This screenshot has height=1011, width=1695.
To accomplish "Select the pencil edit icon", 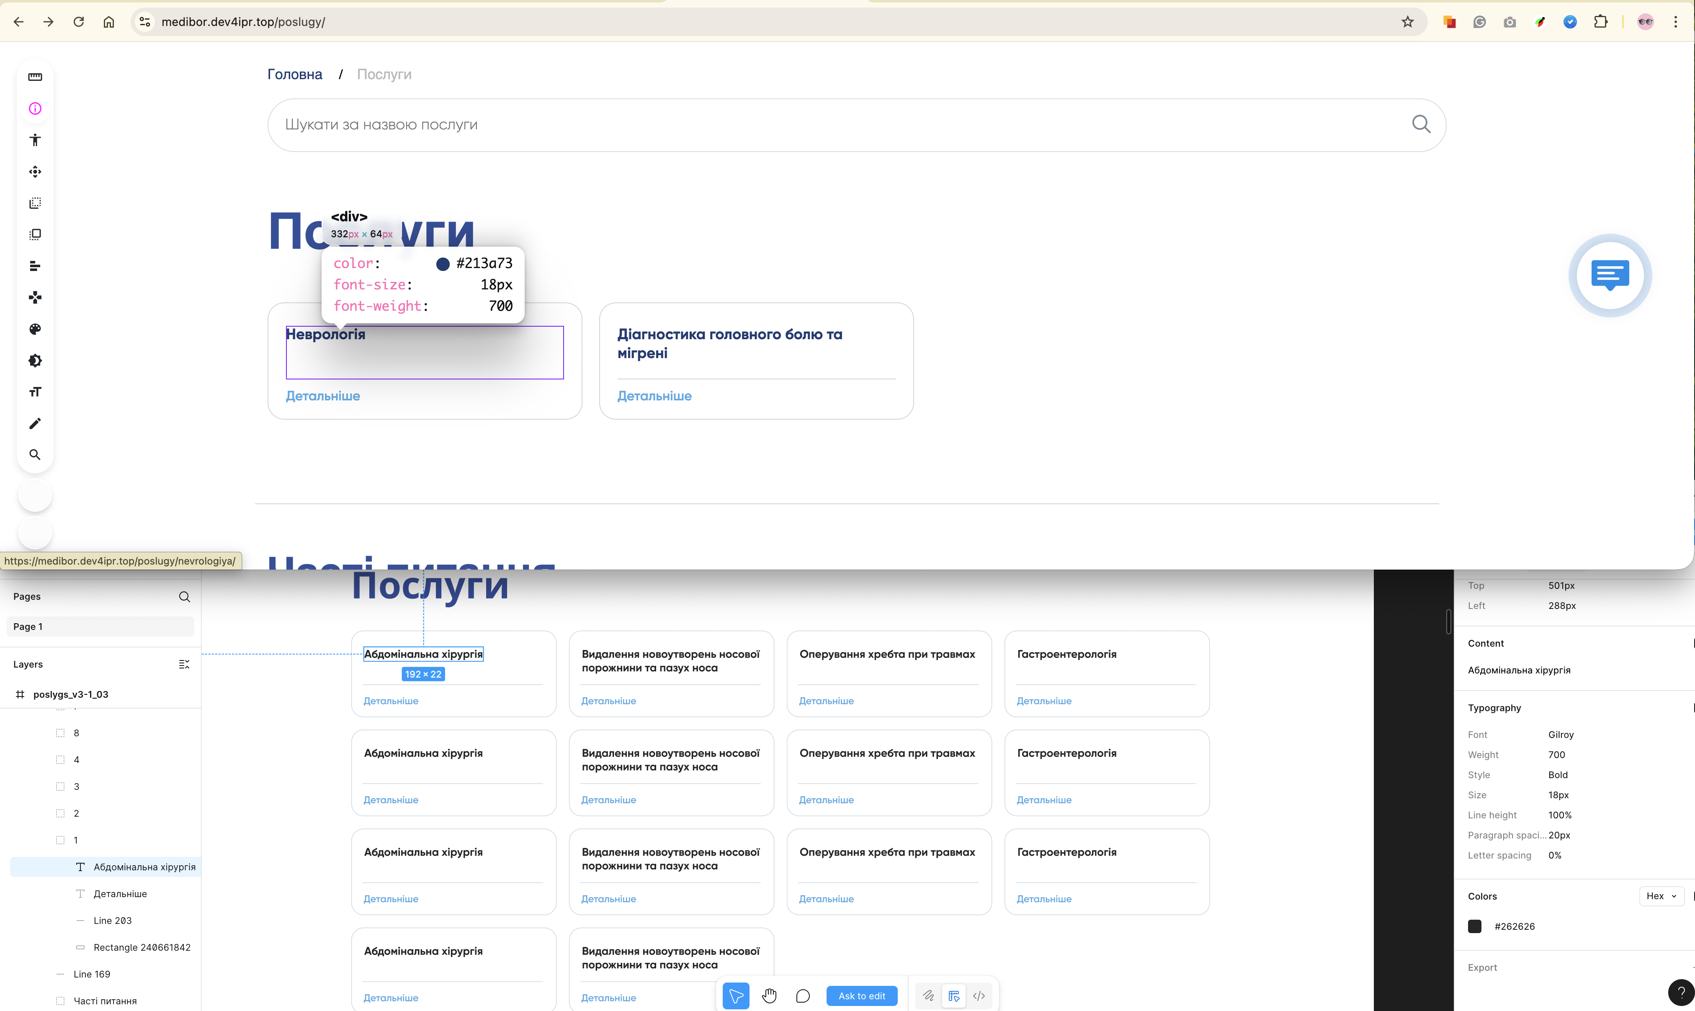I will tap(35, 424).
